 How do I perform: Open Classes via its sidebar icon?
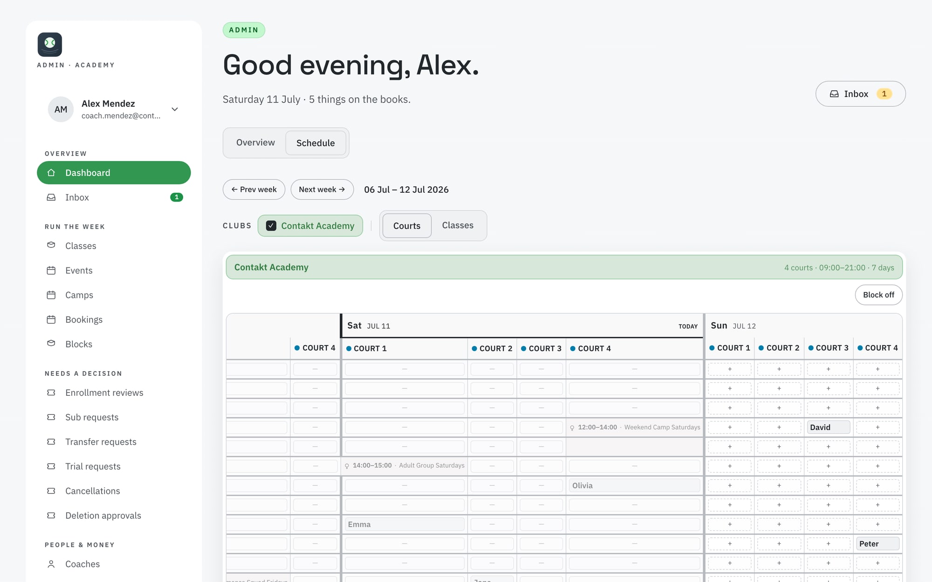[51, 245]
